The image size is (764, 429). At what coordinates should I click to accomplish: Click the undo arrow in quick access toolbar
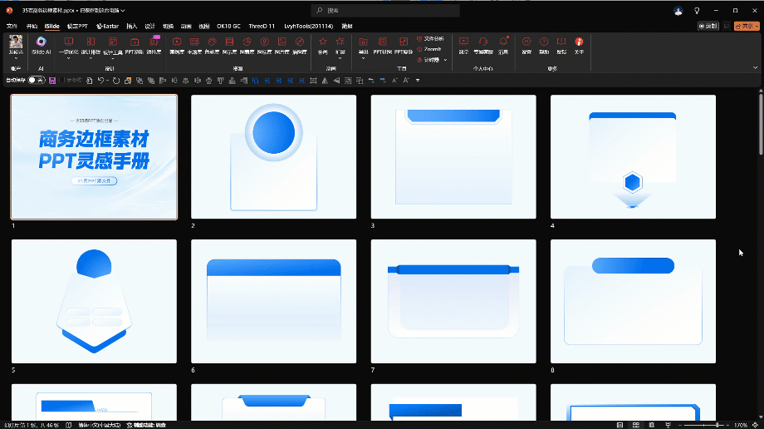[x=100, y=80]
